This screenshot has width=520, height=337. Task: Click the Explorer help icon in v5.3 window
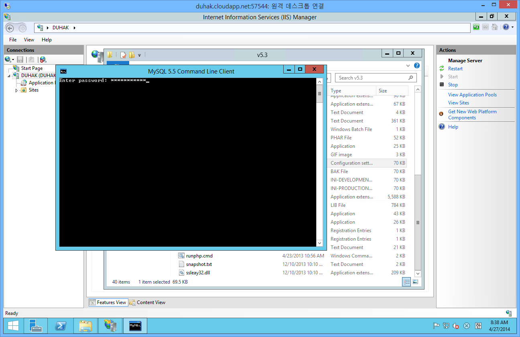(x=417, y=65)
